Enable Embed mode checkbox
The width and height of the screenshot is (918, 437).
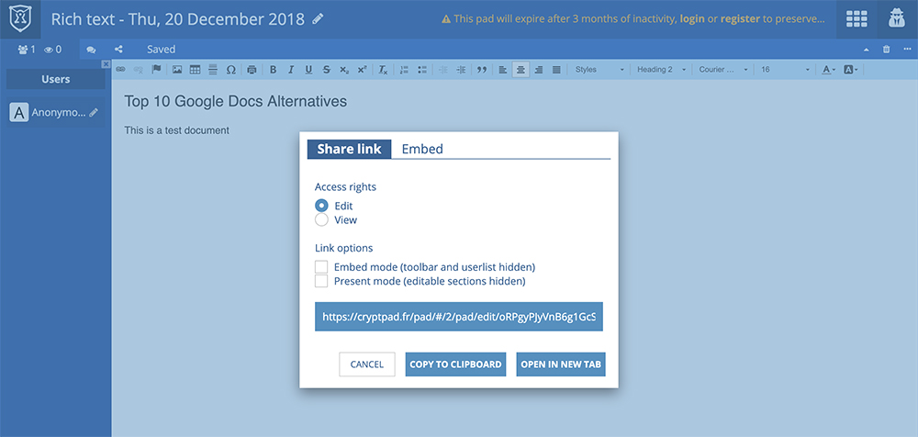coord(321,267)
